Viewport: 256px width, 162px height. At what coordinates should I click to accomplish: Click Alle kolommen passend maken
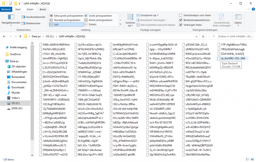click(156, 25)
